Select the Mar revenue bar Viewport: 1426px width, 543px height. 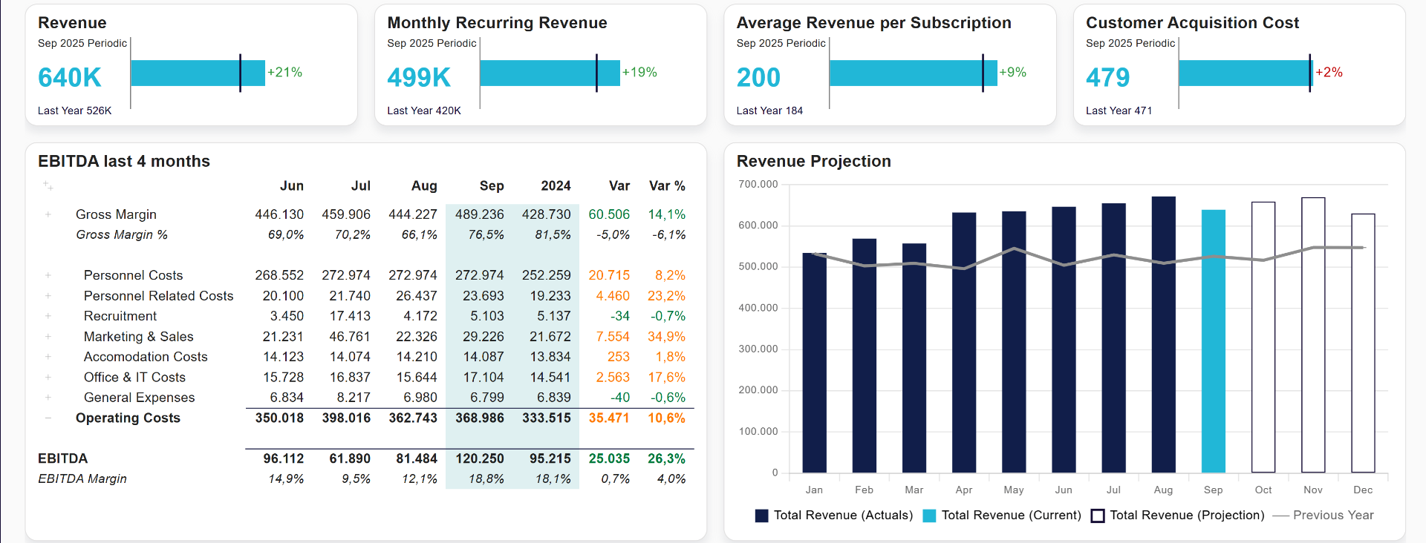[914, 358]
